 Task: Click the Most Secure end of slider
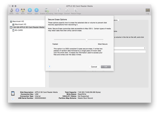(x=102, y=39)
